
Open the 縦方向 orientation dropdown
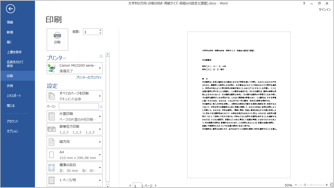click(75, 142)
